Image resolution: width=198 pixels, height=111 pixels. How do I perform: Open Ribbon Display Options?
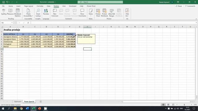point(178,2)
